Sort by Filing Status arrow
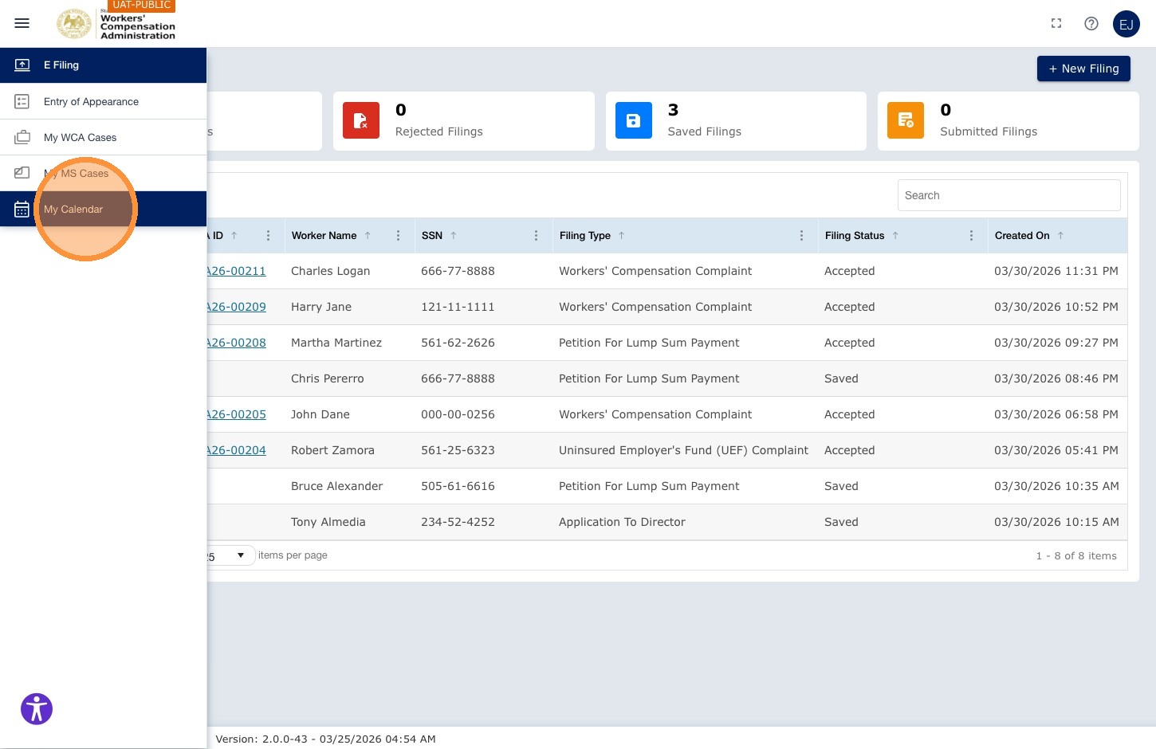The image size is (1156, 749). point(895,236)
